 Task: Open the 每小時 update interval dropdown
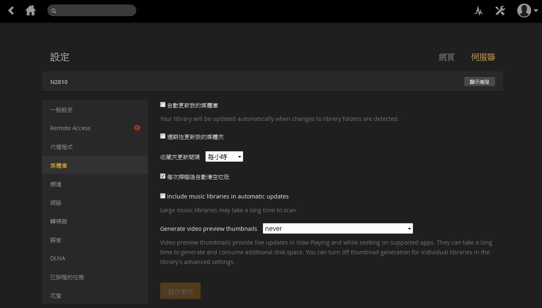pos(224,156)
